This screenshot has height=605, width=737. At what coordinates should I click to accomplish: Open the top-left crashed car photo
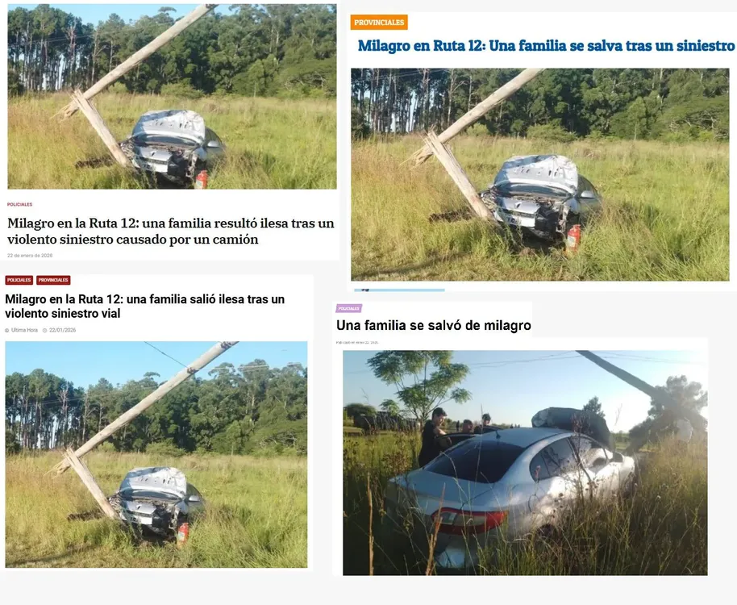click(x=172, y=96)
